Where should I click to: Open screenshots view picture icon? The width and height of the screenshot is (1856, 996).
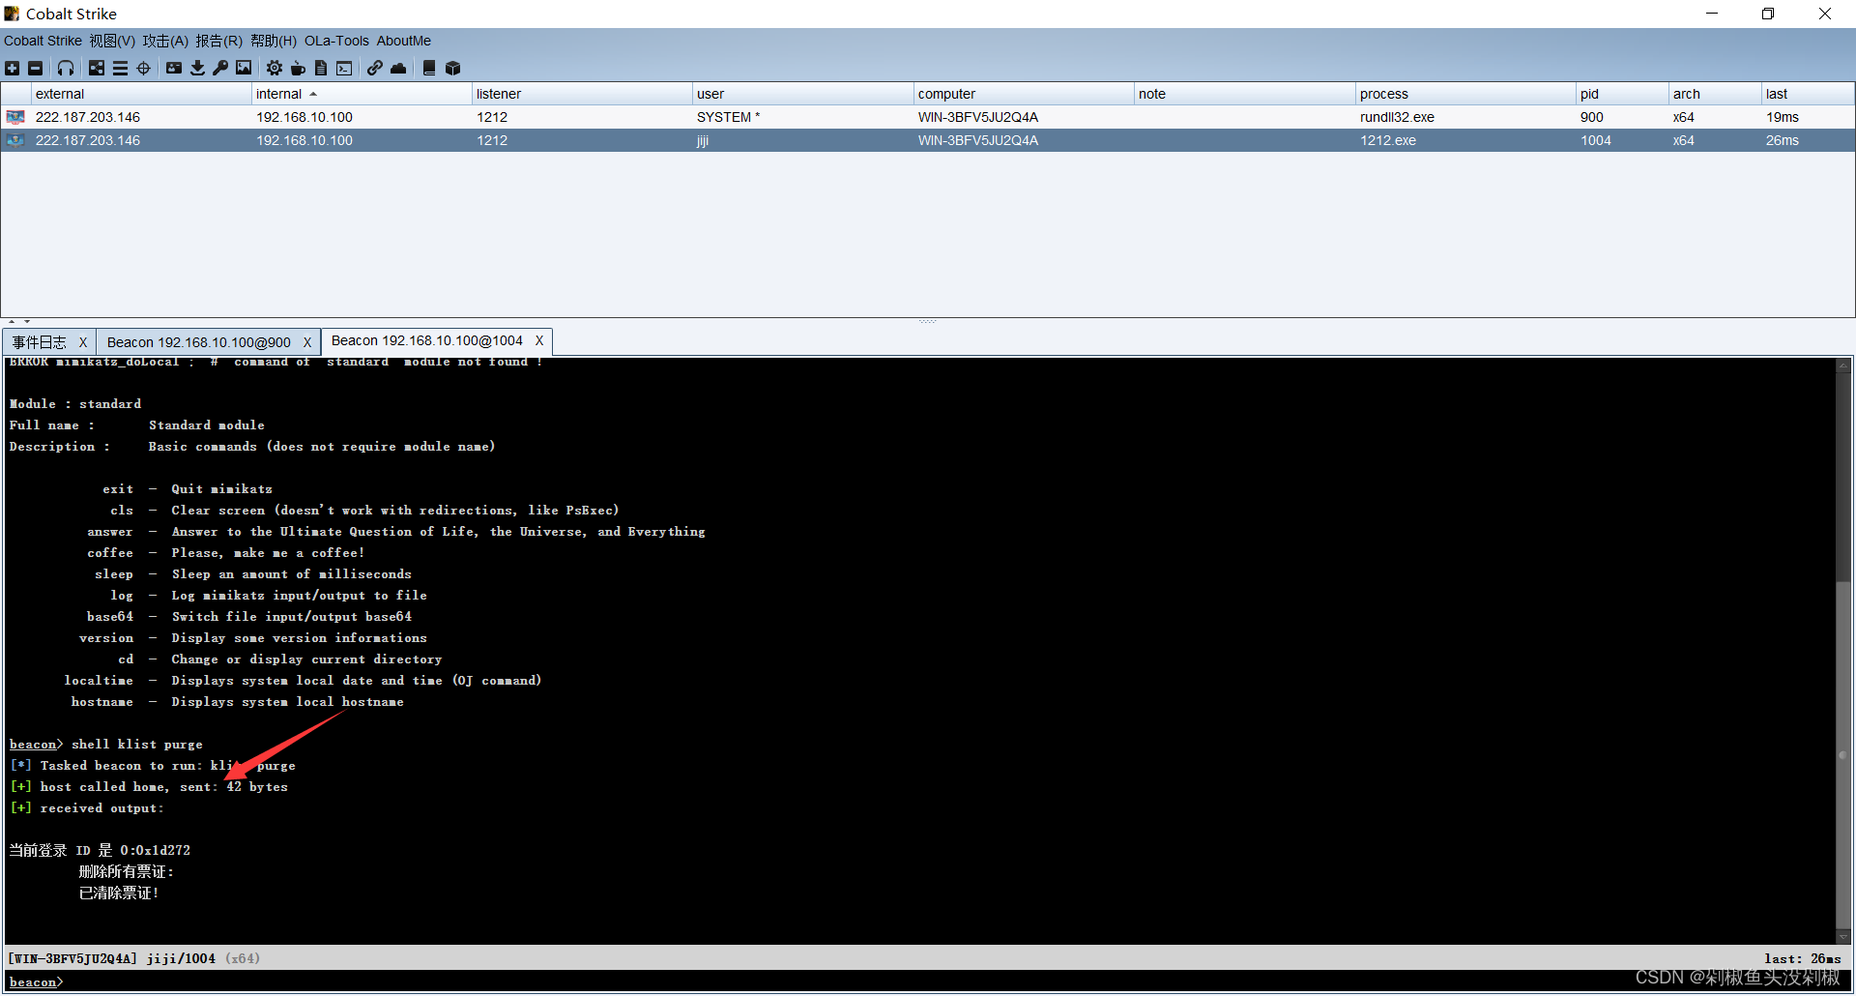(244, 68)
